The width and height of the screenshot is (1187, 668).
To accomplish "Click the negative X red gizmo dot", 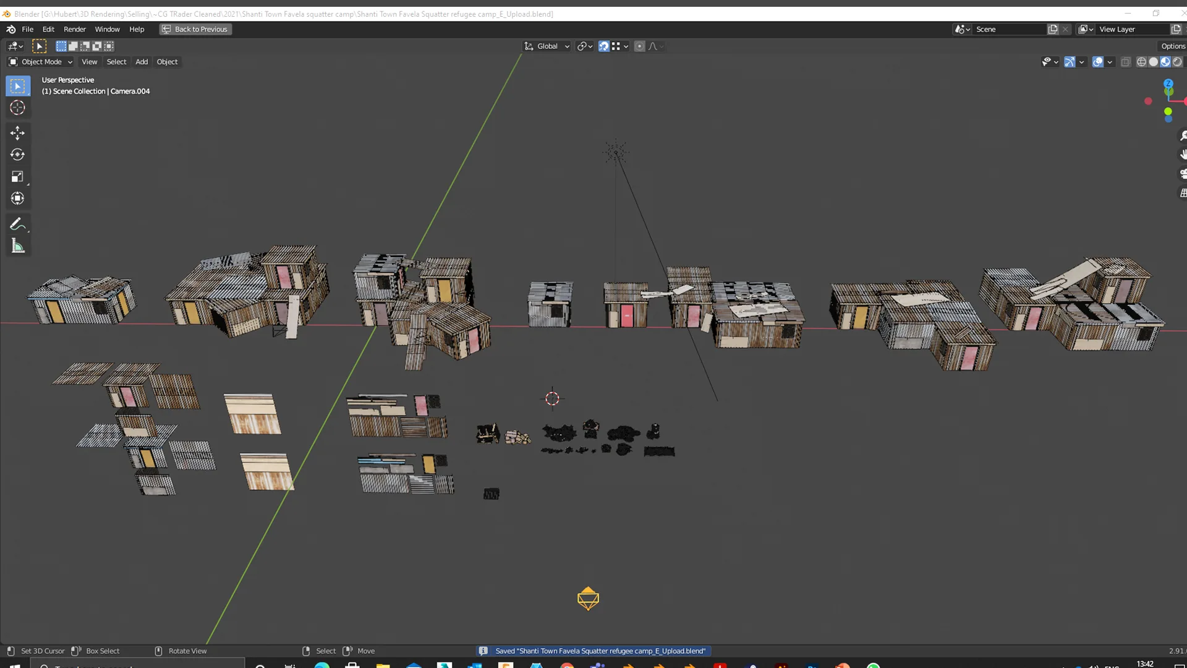I will point(1148,101).
